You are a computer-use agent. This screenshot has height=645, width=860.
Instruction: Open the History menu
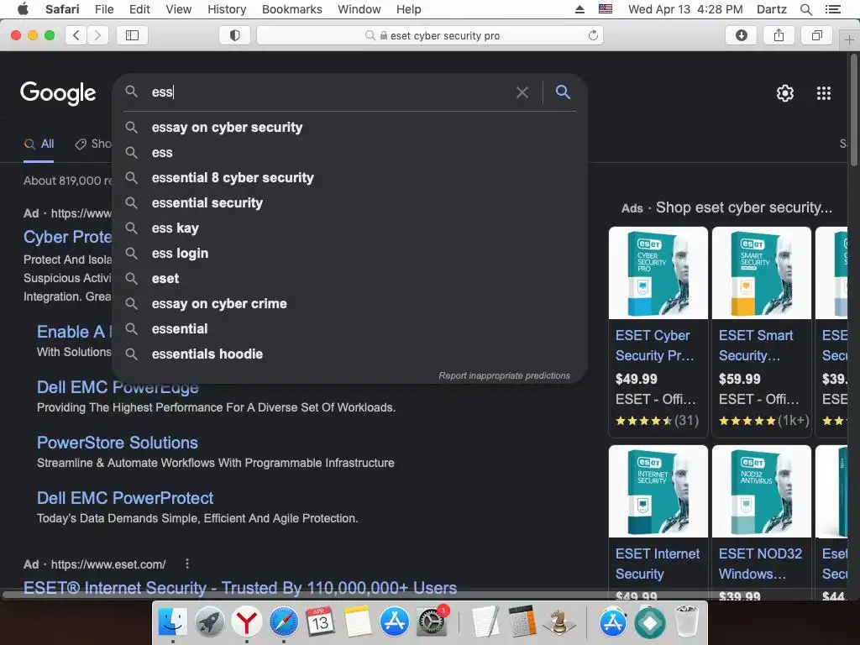coord(227,9)
